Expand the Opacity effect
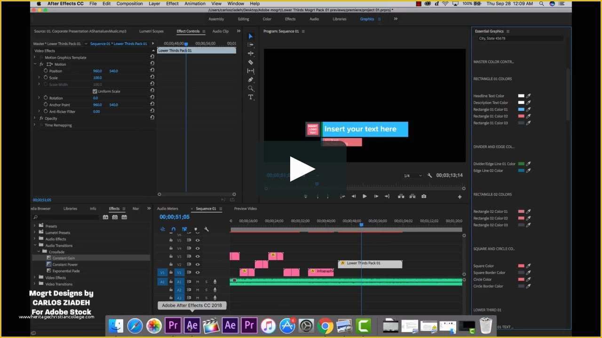The height and width of the screenshot is (338, 602). tap(35, 118)
